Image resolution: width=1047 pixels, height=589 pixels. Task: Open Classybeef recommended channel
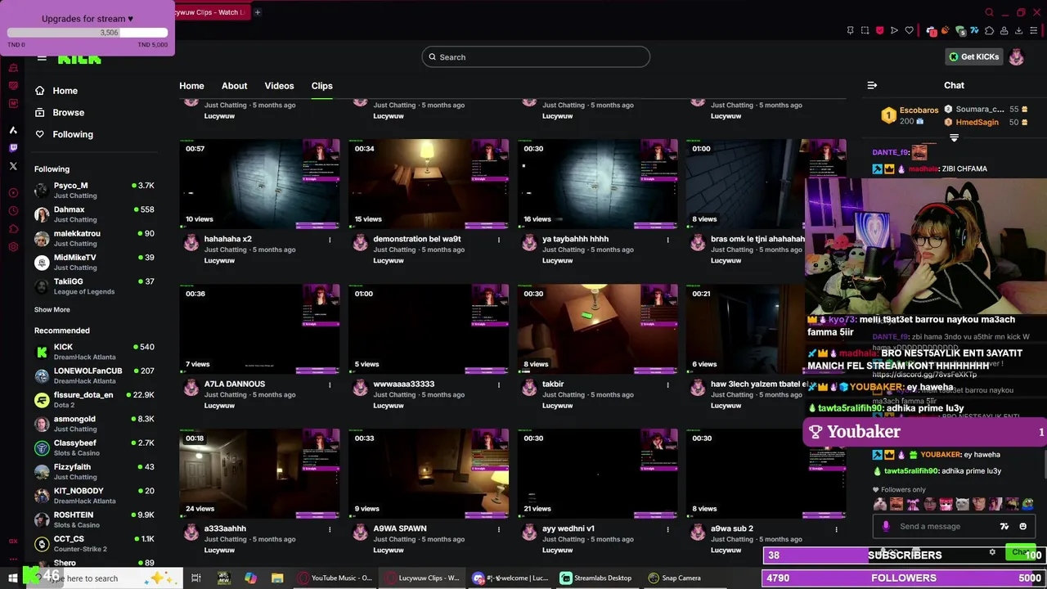pos(94,447)
